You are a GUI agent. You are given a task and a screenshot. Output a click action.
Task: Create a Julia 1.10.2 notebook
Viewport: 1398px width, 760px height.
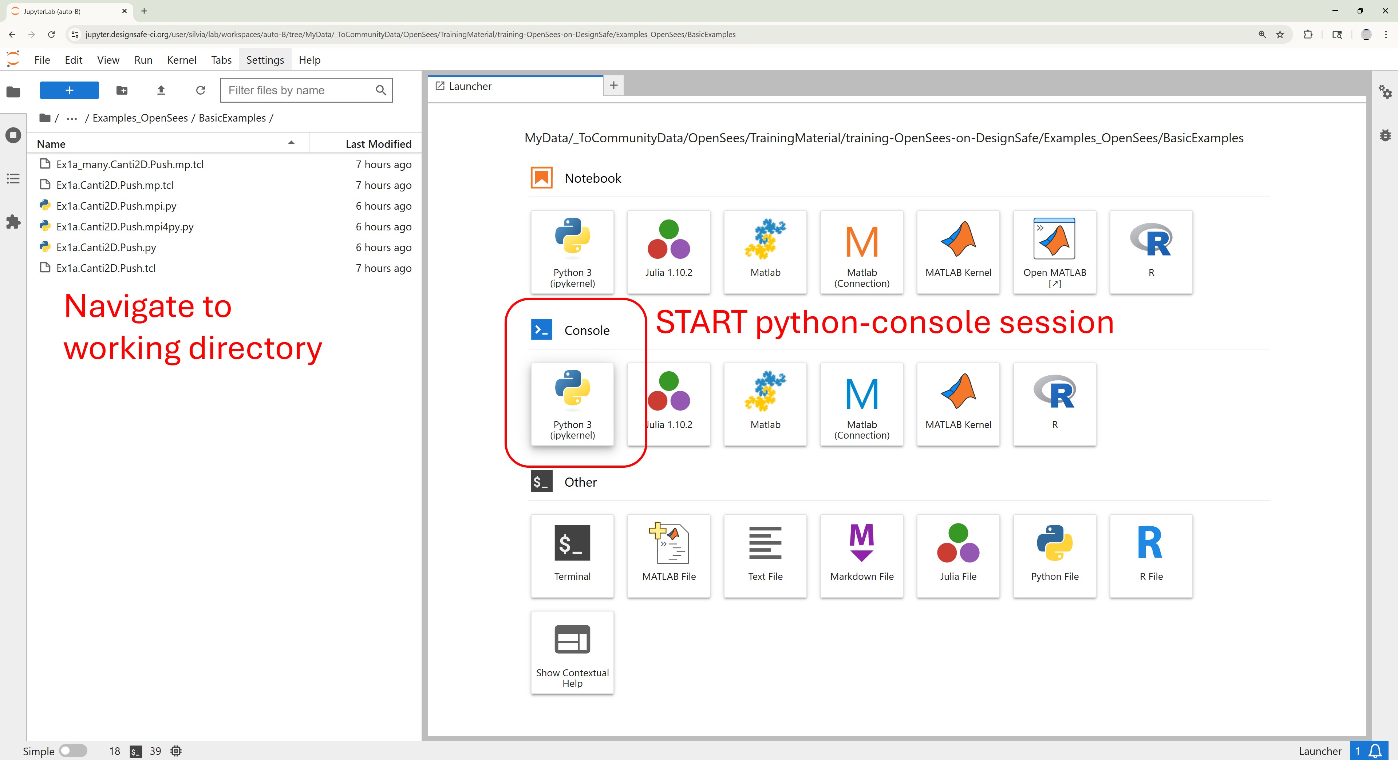668,252
